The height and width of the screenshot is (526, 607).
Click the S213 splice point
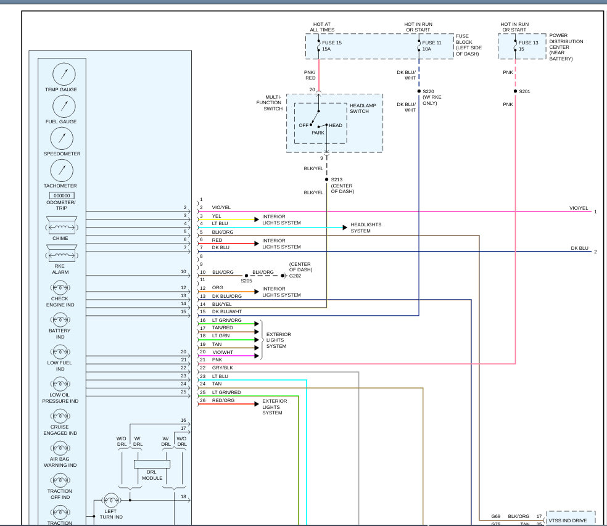[326, 179]
